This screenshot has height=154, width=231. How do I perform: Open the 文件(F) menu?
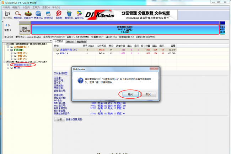pos(6,7)
